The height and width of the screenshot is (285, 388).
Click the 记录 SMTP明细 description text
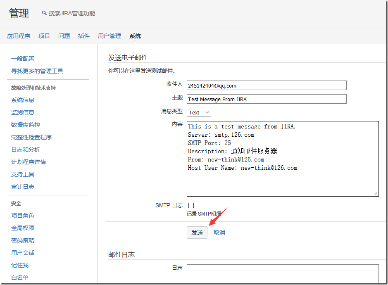point(204,214)
